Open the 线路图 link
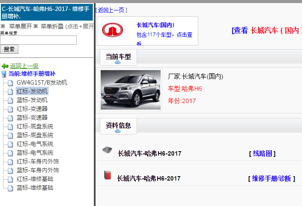This screenshot has height=206, width=302. (x=262, y=154)
